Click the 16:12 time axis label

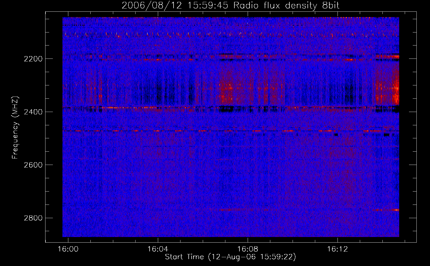[x=338, y=249]
